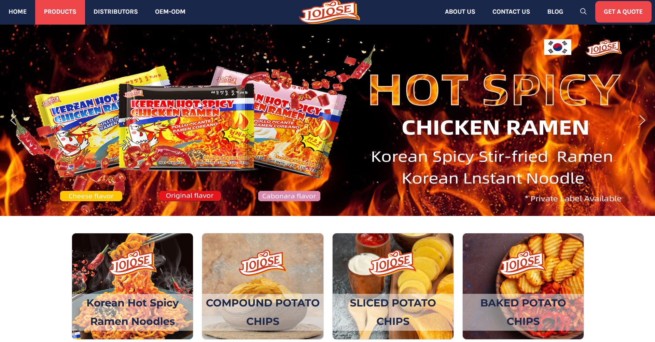Image resolution: width=655 pixels, height=342 pixels.
Task: Click the JOJOSE logo in the header
Action: 330,12
